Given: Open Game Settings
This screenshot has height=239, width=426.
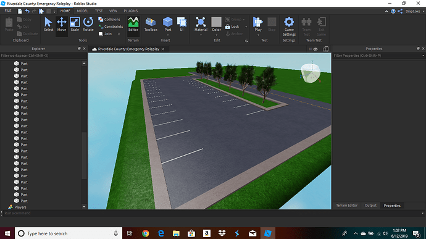Looking at the screenshot, I should click(x=289, y=27).
